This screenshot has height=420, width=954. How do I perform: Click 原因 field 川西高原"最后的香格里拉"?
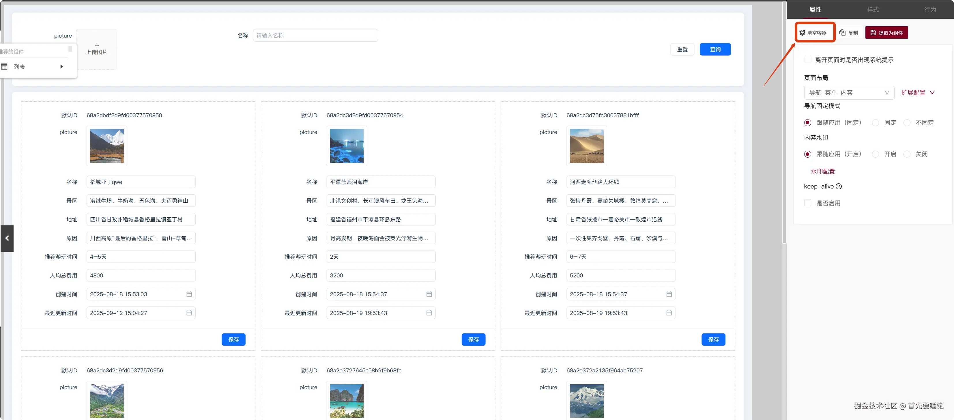click(141, 238)
